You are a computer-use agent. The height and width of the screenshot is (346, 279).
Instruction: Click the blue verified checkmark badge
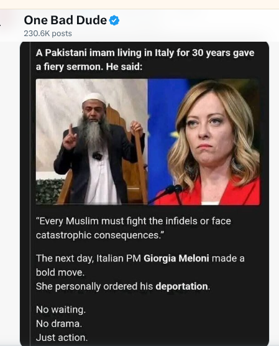click(114, 21)
